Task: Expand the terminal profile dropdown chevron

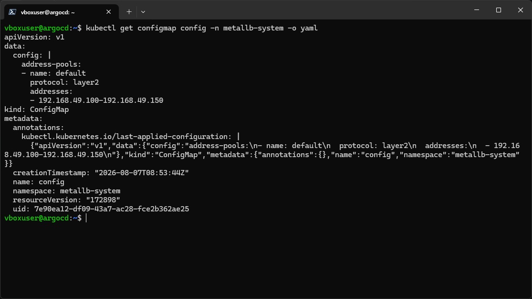Action: coord(143,12)
